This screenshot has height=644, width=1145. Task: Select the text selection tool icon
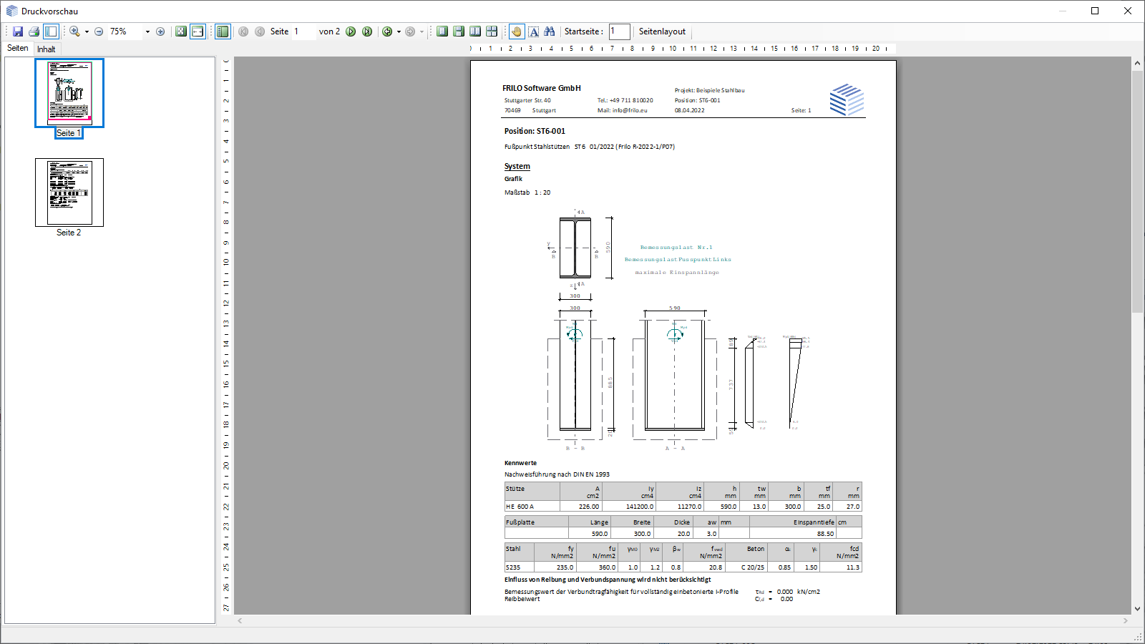click(x=534, y=31)
